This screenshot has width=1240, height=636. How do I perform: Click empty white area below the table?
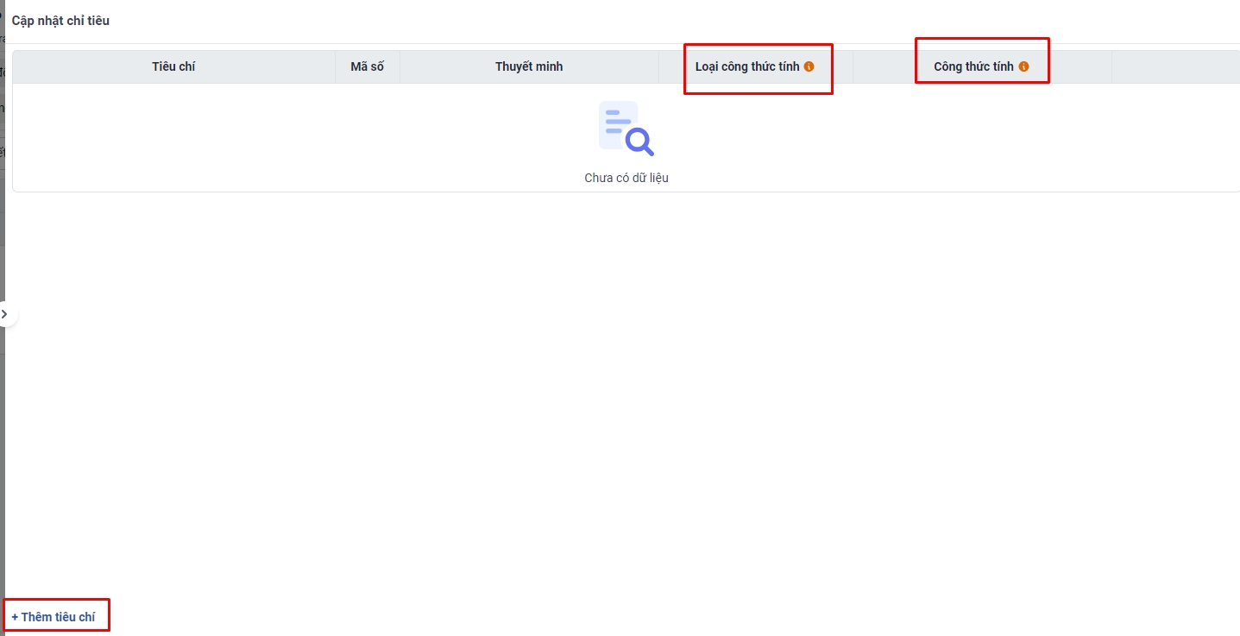click(621, 388)
